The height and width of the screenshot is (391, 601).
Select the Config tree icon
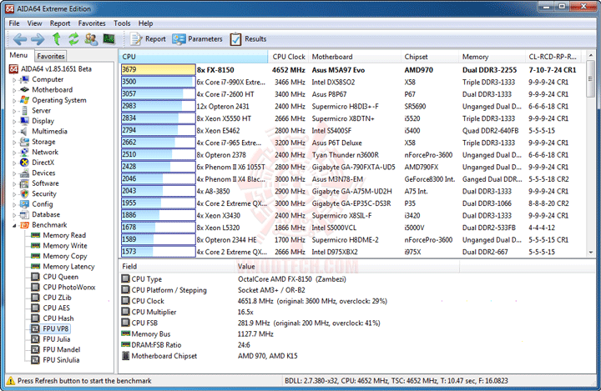[24, 204]
